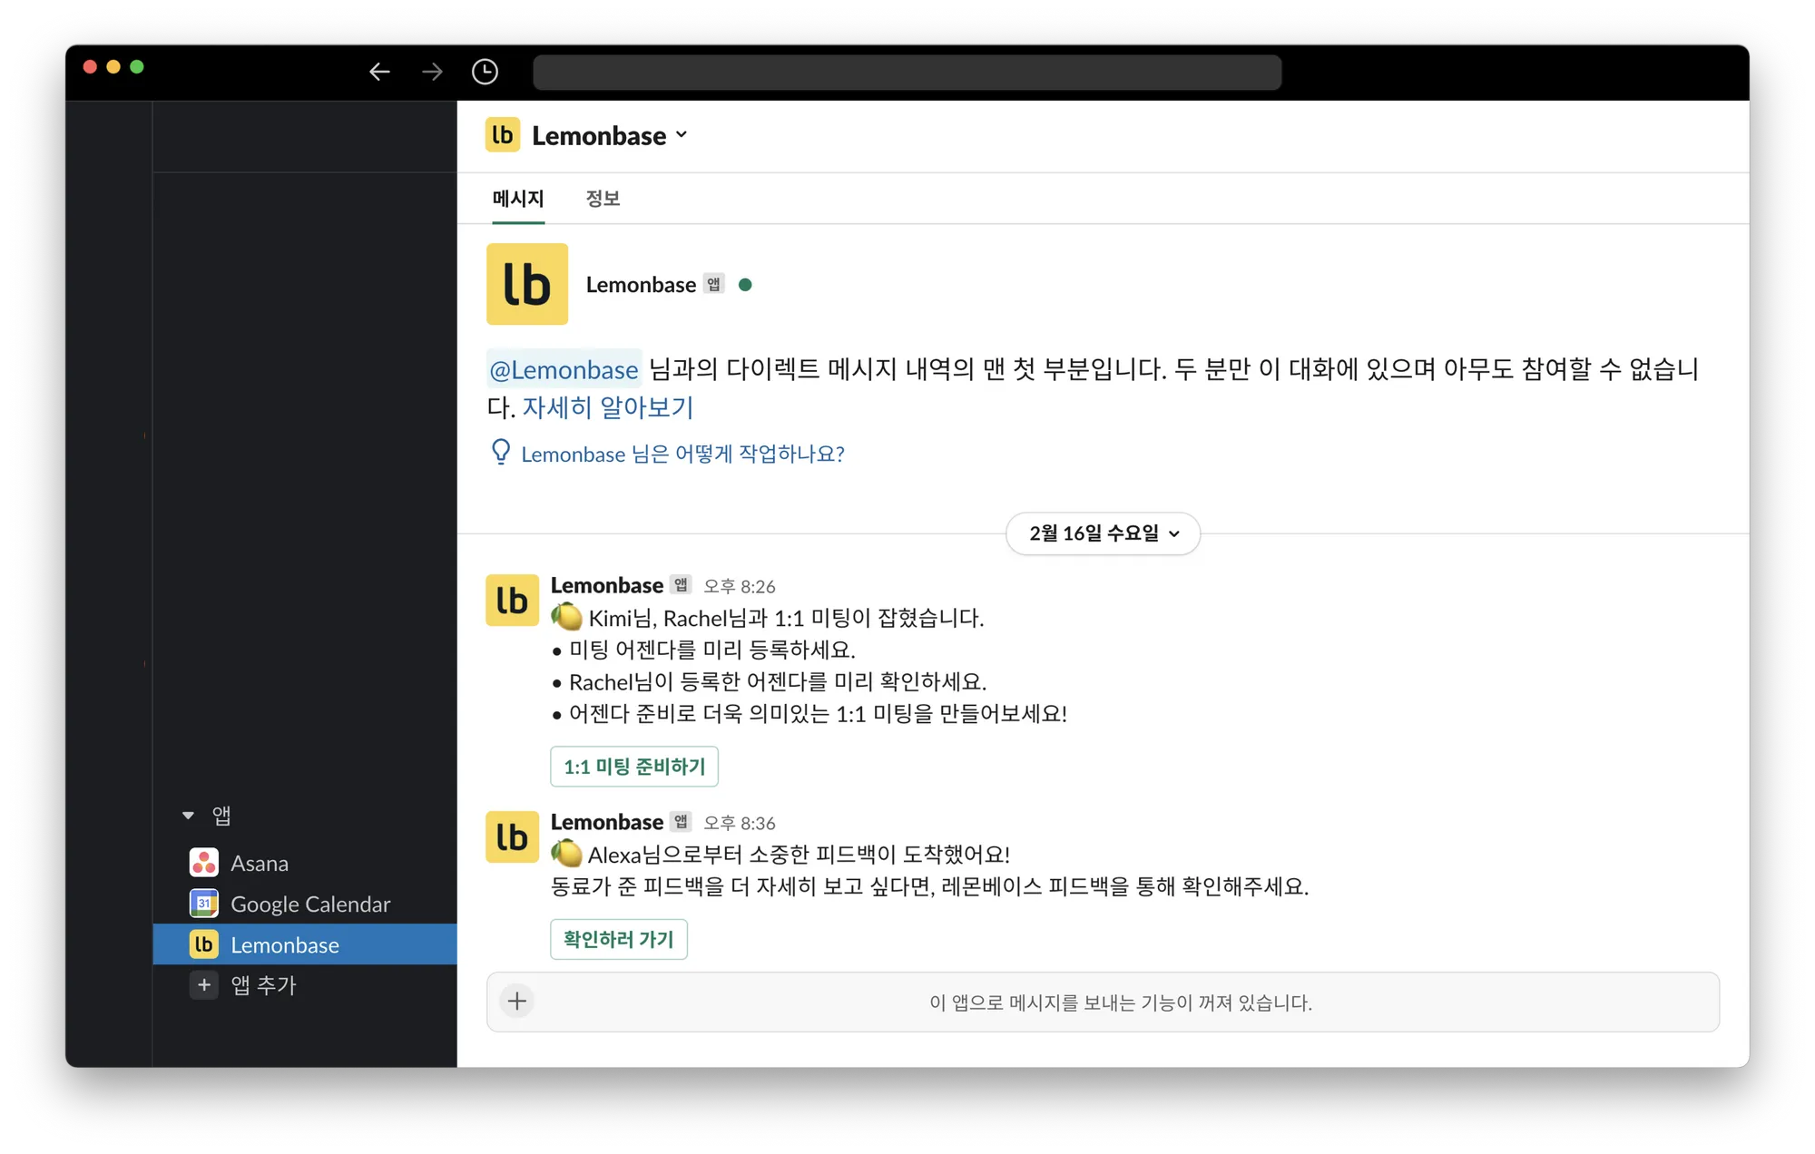Screen dimensions: 1815x1154
Task: Open the Asana app in sidebar
Action: 305,863
